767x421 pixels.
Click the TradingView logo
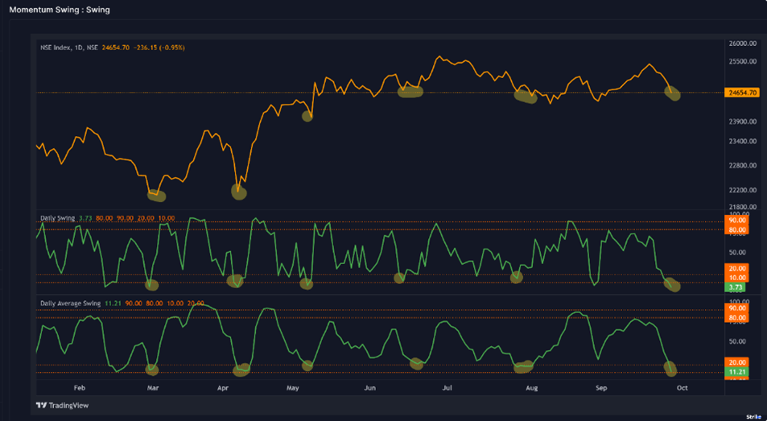point(64,405)
